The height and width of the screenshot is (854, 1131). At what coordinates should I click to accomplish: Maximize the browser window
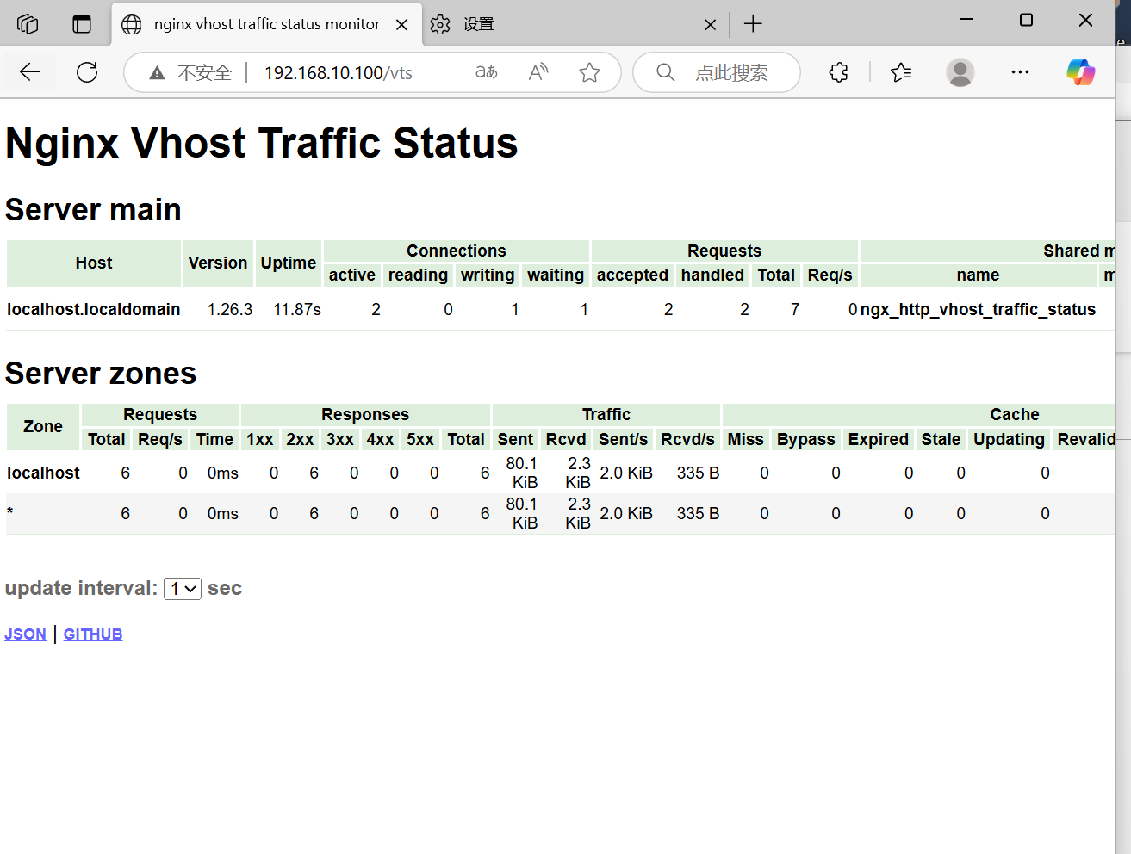(x=1026, y=20)
